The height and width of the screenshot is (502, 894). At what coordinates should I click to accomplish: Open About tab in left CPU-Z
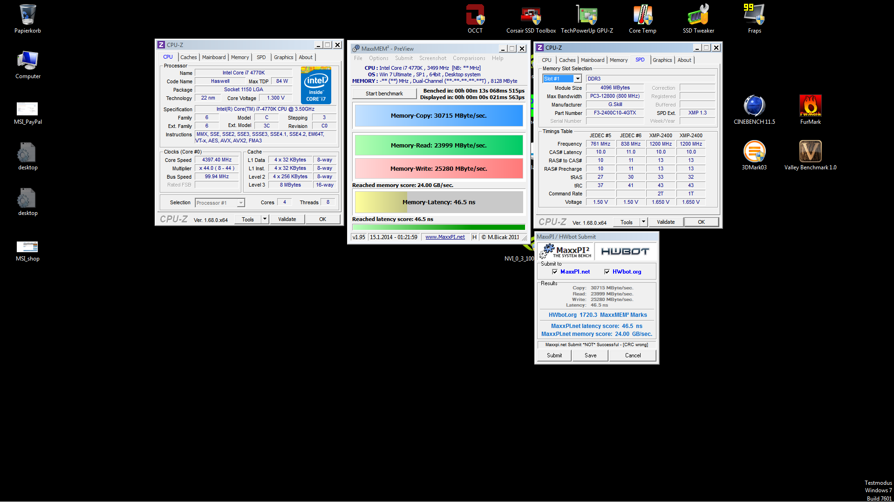[306, 57]
